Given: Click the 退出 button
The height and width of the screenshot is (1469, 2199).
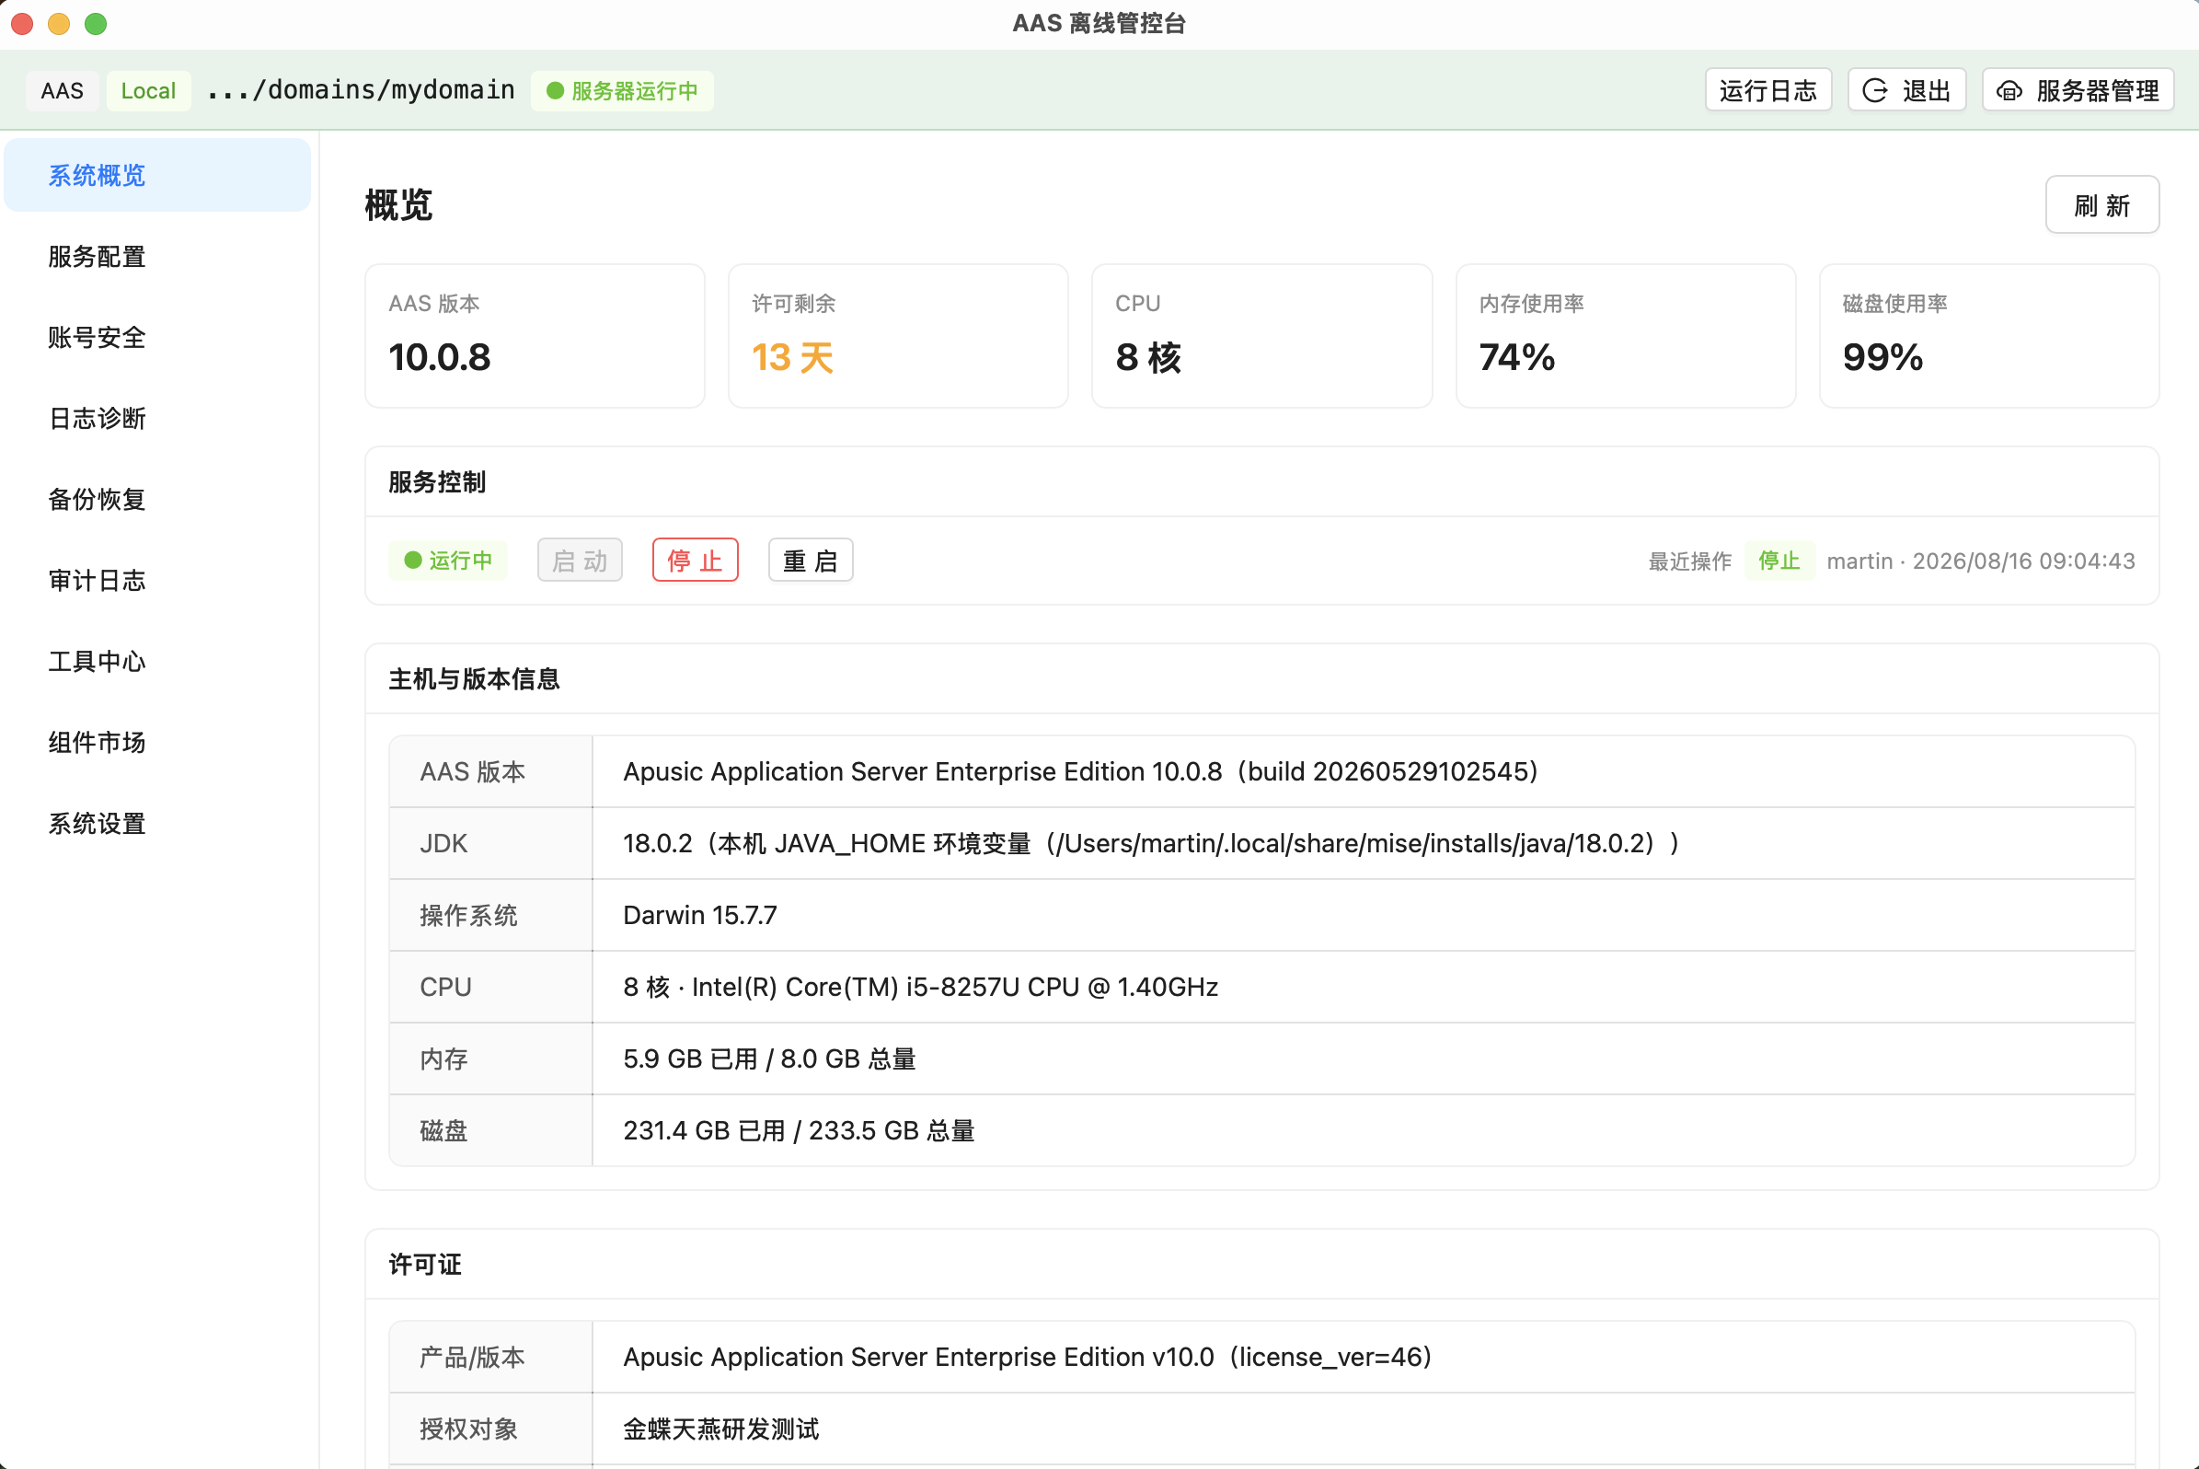Looking at the screenshot, I should (x=1906, y=91).
